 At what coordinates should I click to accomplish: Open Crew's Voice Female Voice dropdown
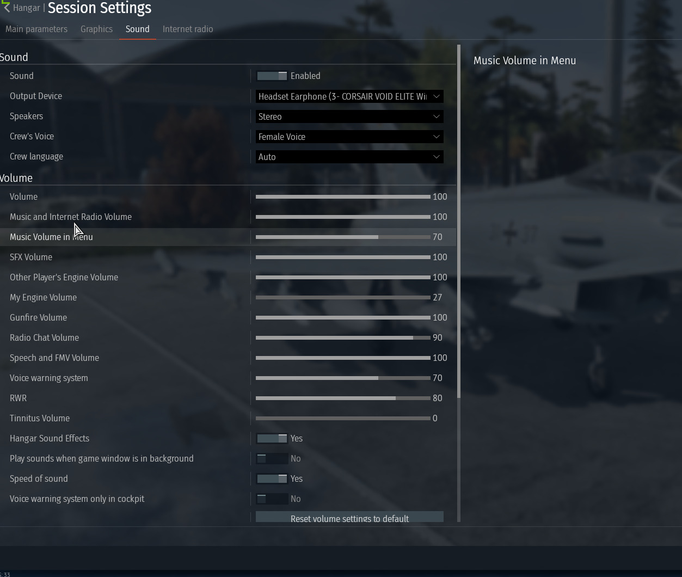pyautogui.click(x=349, y=137)
